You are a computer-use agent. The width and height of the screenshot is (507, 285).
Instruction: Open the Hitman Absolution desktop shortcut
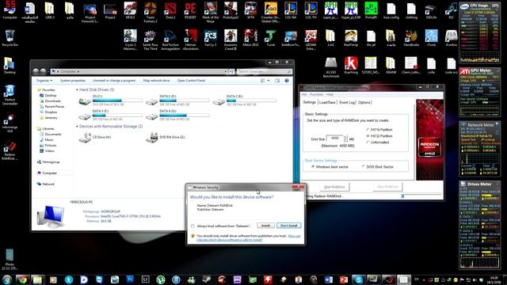[x=190, y=40]
